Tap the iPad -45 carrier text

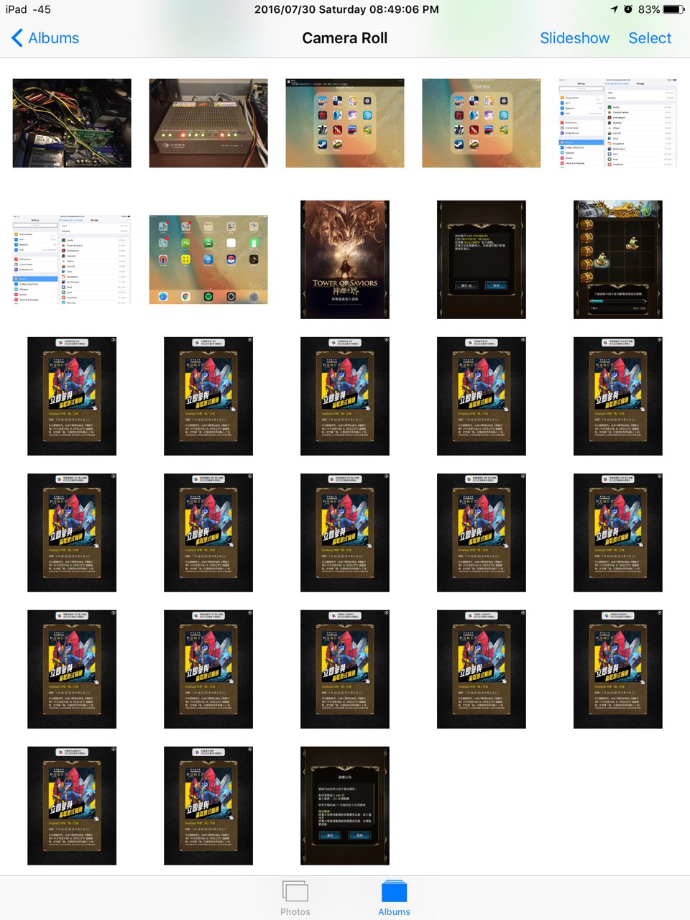(28, 9)
